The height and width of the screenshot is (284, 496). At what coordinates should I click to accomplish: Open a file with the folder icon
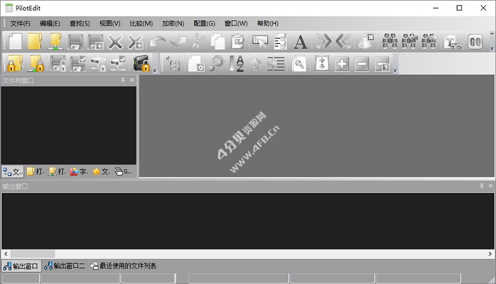(35, 41)
